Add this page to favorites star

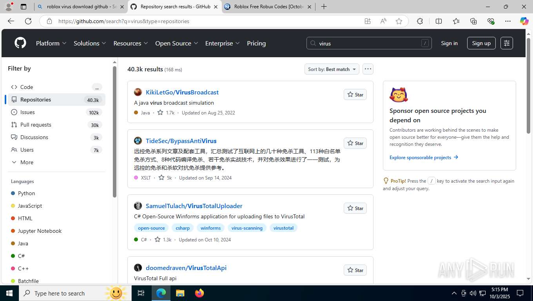pos(399,21)
